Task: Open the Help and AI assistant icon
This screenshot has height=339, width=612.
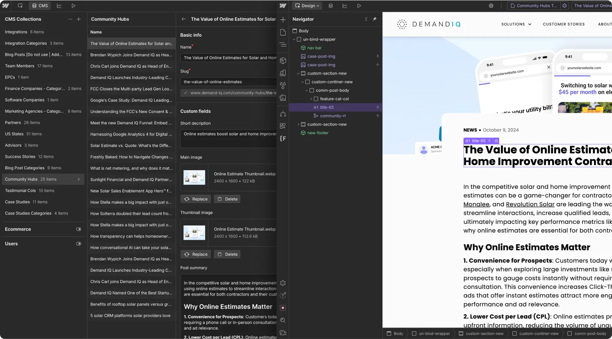Action: [283, 296]
